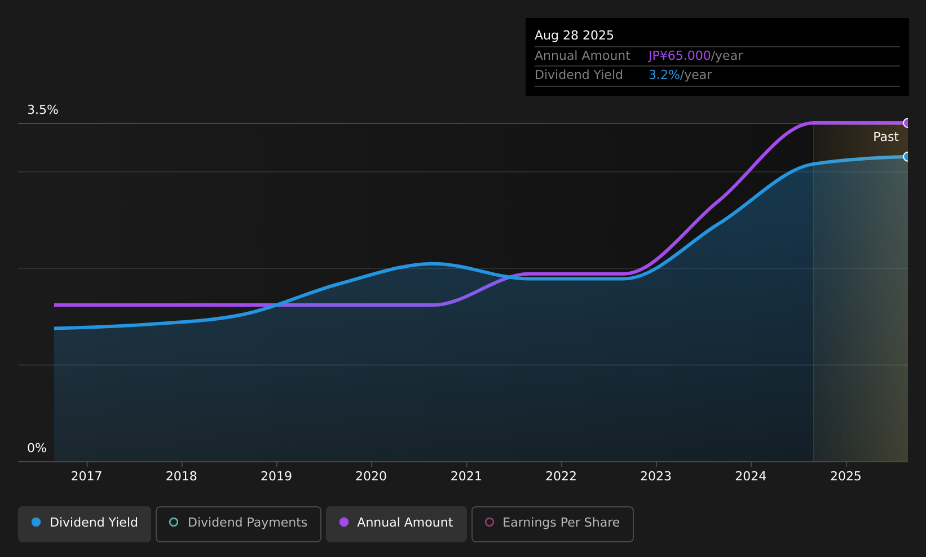Click the purple dot in Annual Amount legend
The width and height of the screenshot is (926, 557).
click(x=344, y=522)
